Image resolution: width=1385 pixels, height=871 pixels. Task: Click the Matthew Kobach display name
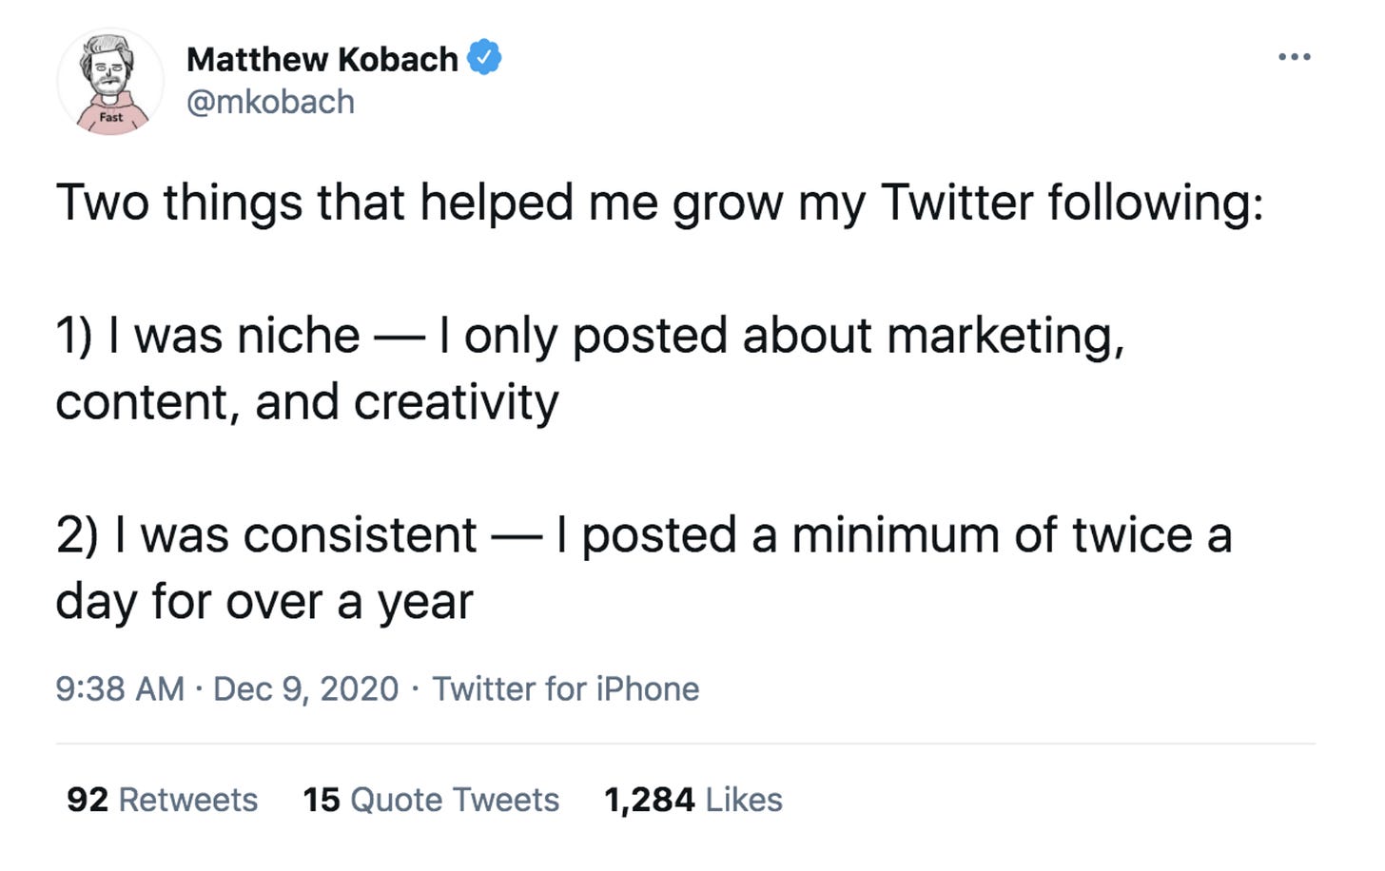pos(322,59)
